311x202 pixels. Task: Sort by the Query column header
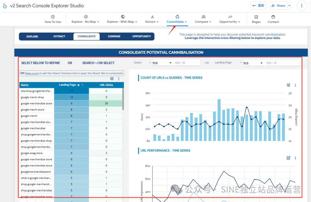click(x=24, y=85)
